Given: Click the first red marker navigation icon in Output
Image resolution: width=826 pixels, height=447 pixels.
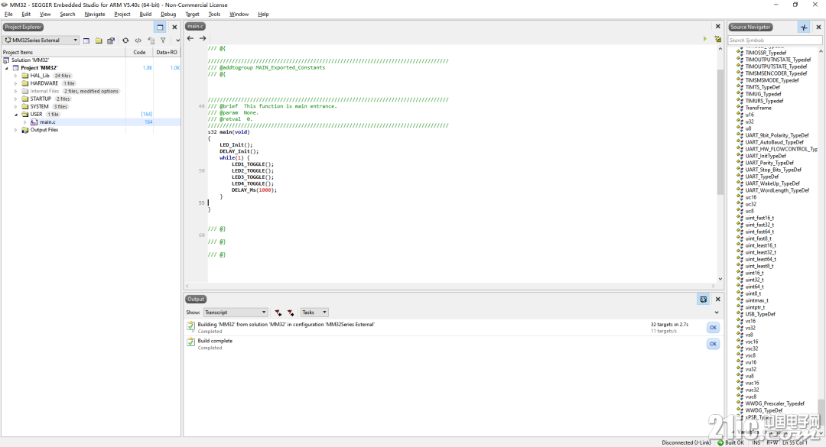Looking at the screenshot, I should tap(278, 313).
